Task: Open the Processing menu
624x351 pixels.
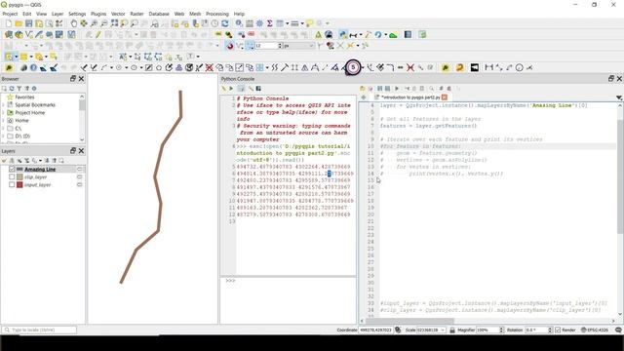Action: pos(217,14)
